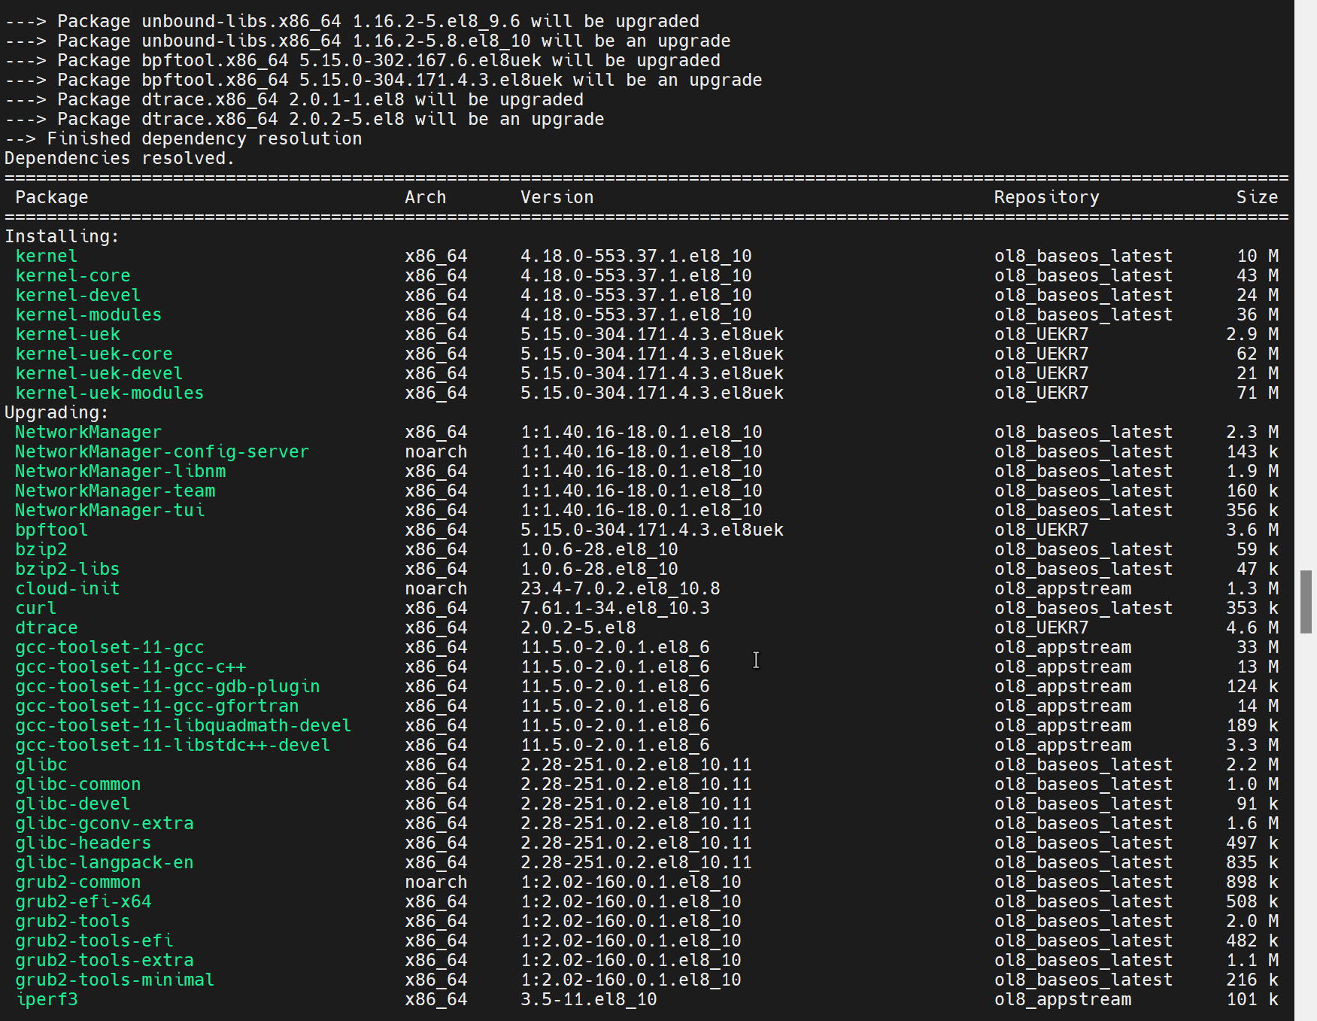The height and width of the screenshot is (1021, 1317).
Task: Select the glibc-gconv-extra package name
Action: point(105,823)
